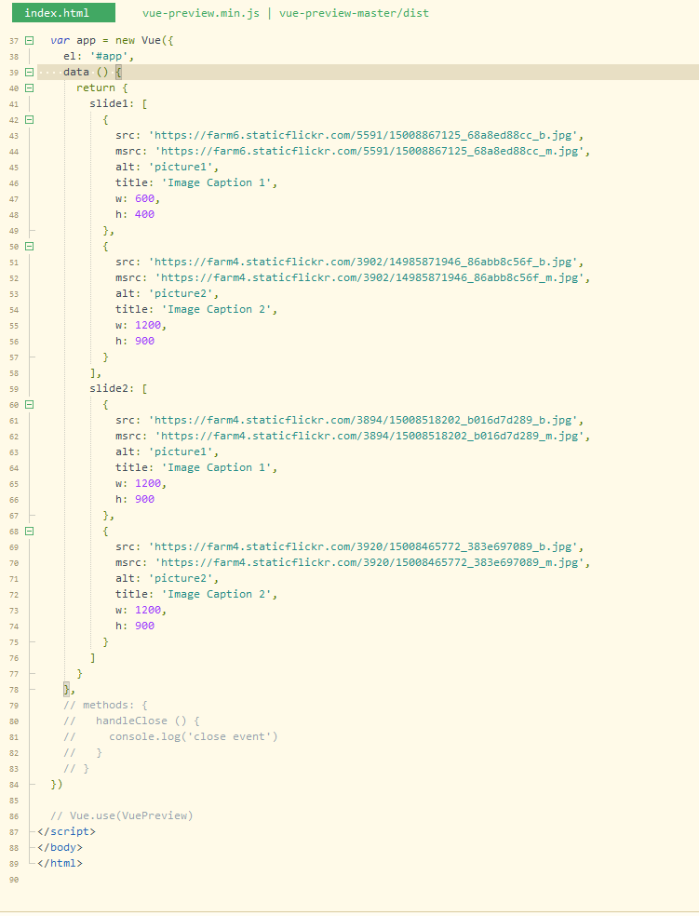
Task: Click line number 59 in the gutter
Action: point(14,389)
